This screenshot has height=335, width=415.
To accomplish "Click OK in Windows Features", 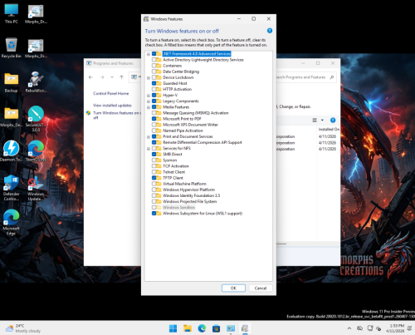I will click(x=233, y=288).
